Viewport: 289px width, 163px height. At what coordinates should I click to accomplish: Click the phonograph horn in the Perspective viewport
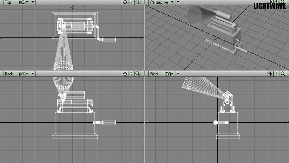coord(199,15)
